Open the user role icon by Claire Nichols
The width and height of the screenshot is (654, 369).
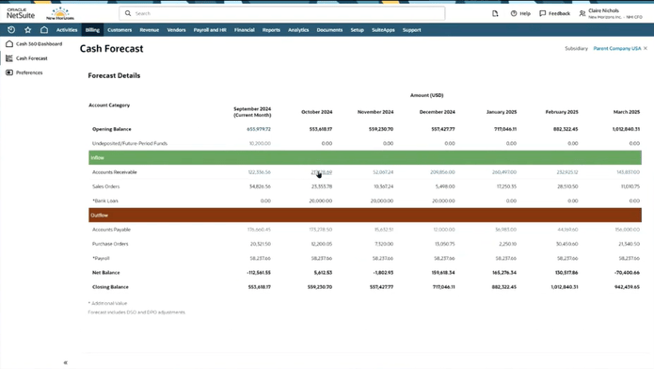pos(582,13)
